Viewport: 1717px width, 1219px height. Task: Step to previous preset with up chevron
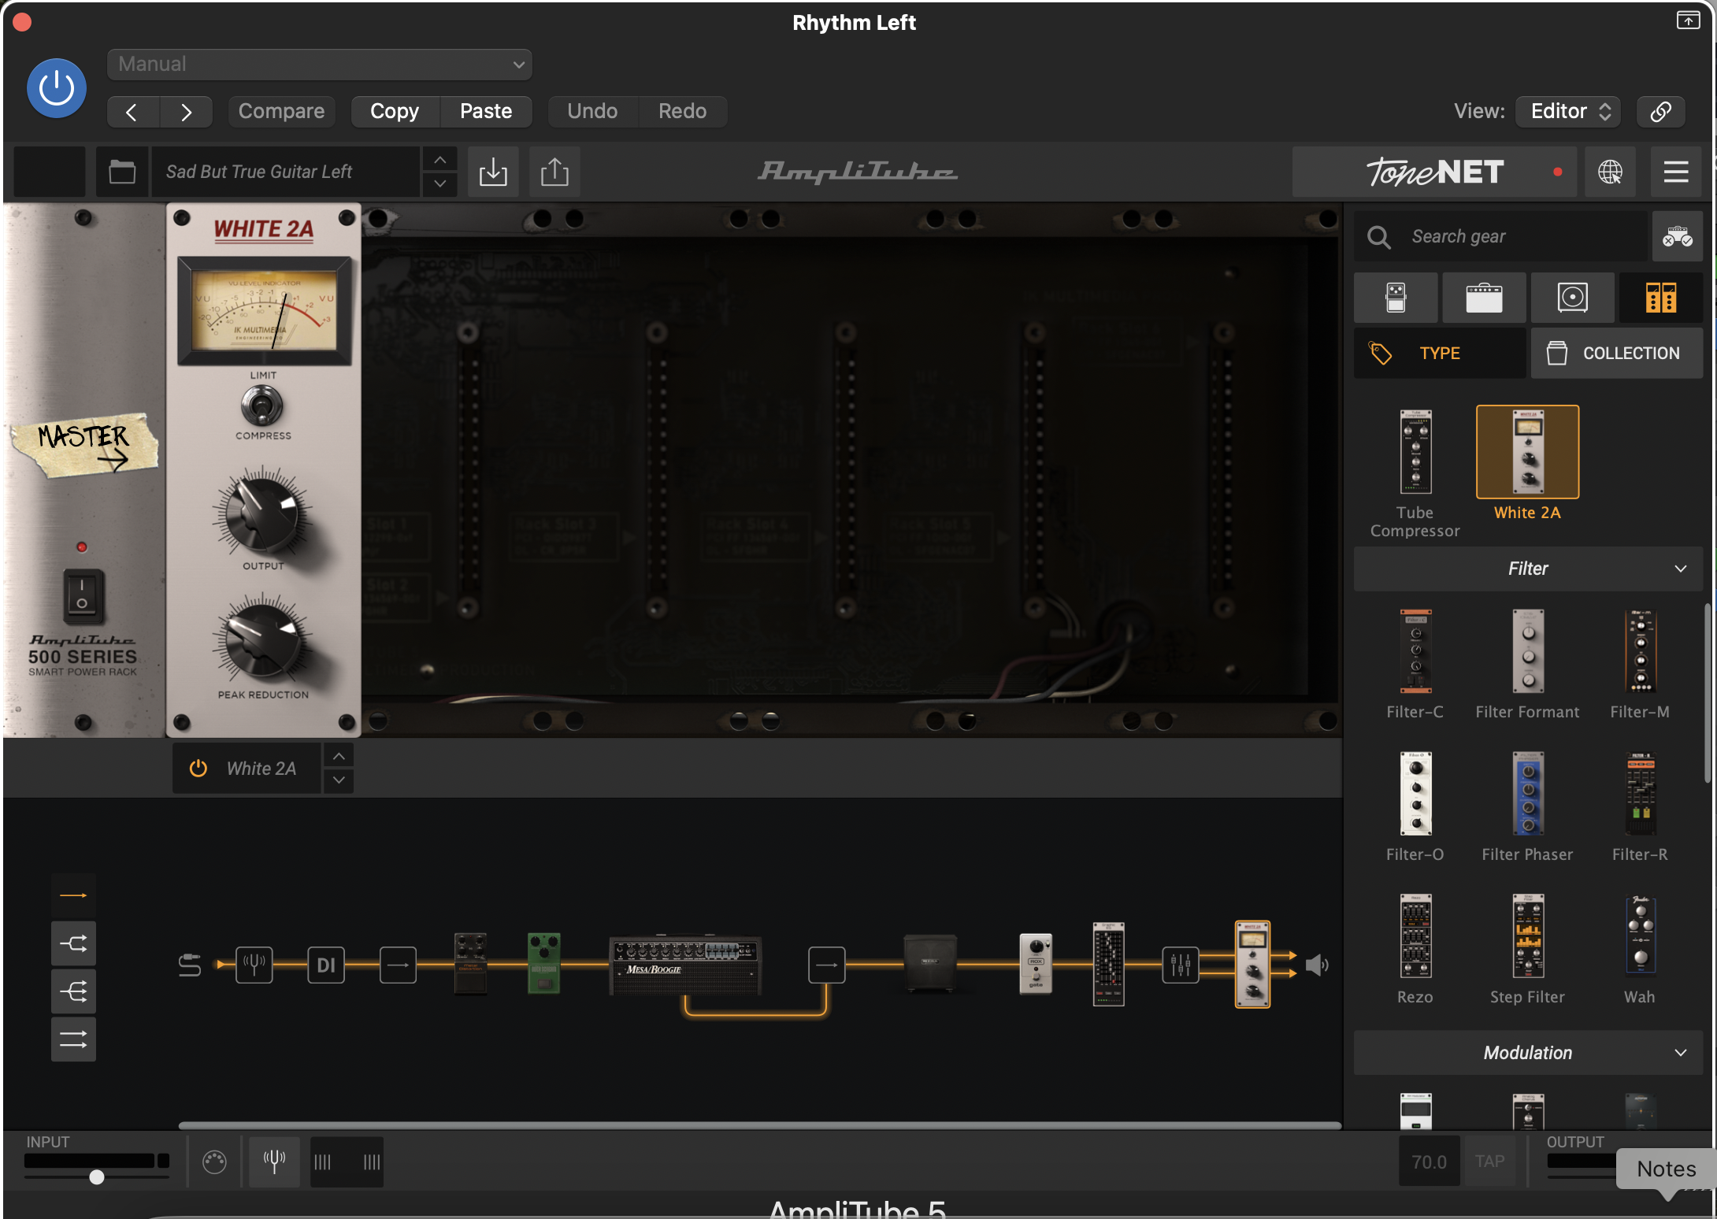tap(440, 160)
